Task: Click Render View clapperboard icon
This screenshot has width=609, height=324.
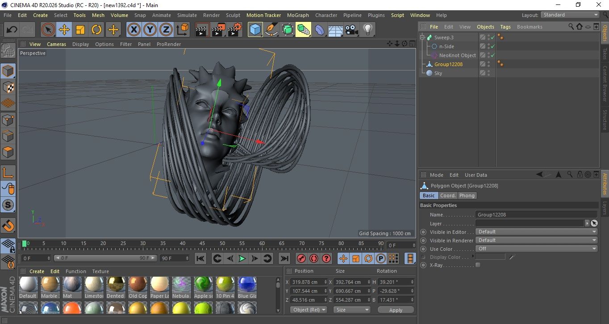Action: (203, 30)
